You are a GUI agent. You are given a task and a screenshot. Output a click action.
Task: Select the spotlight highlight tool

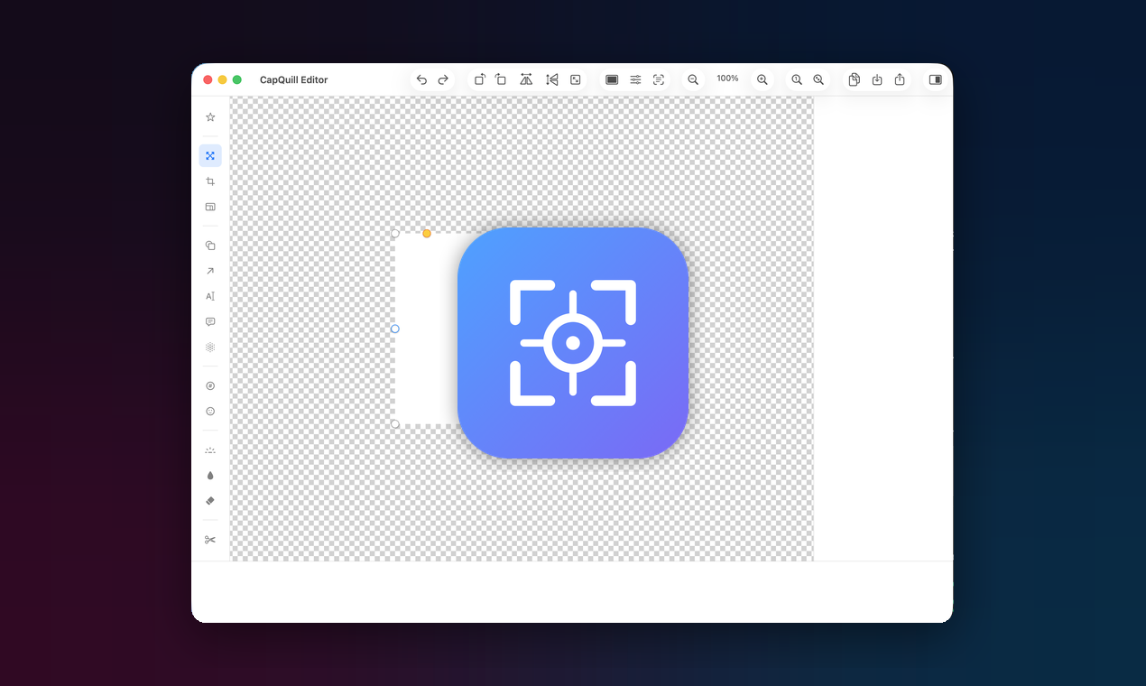pos(210,450)
